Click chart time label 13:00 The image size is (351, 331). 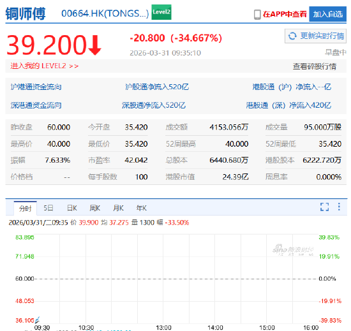pos(163,328)
